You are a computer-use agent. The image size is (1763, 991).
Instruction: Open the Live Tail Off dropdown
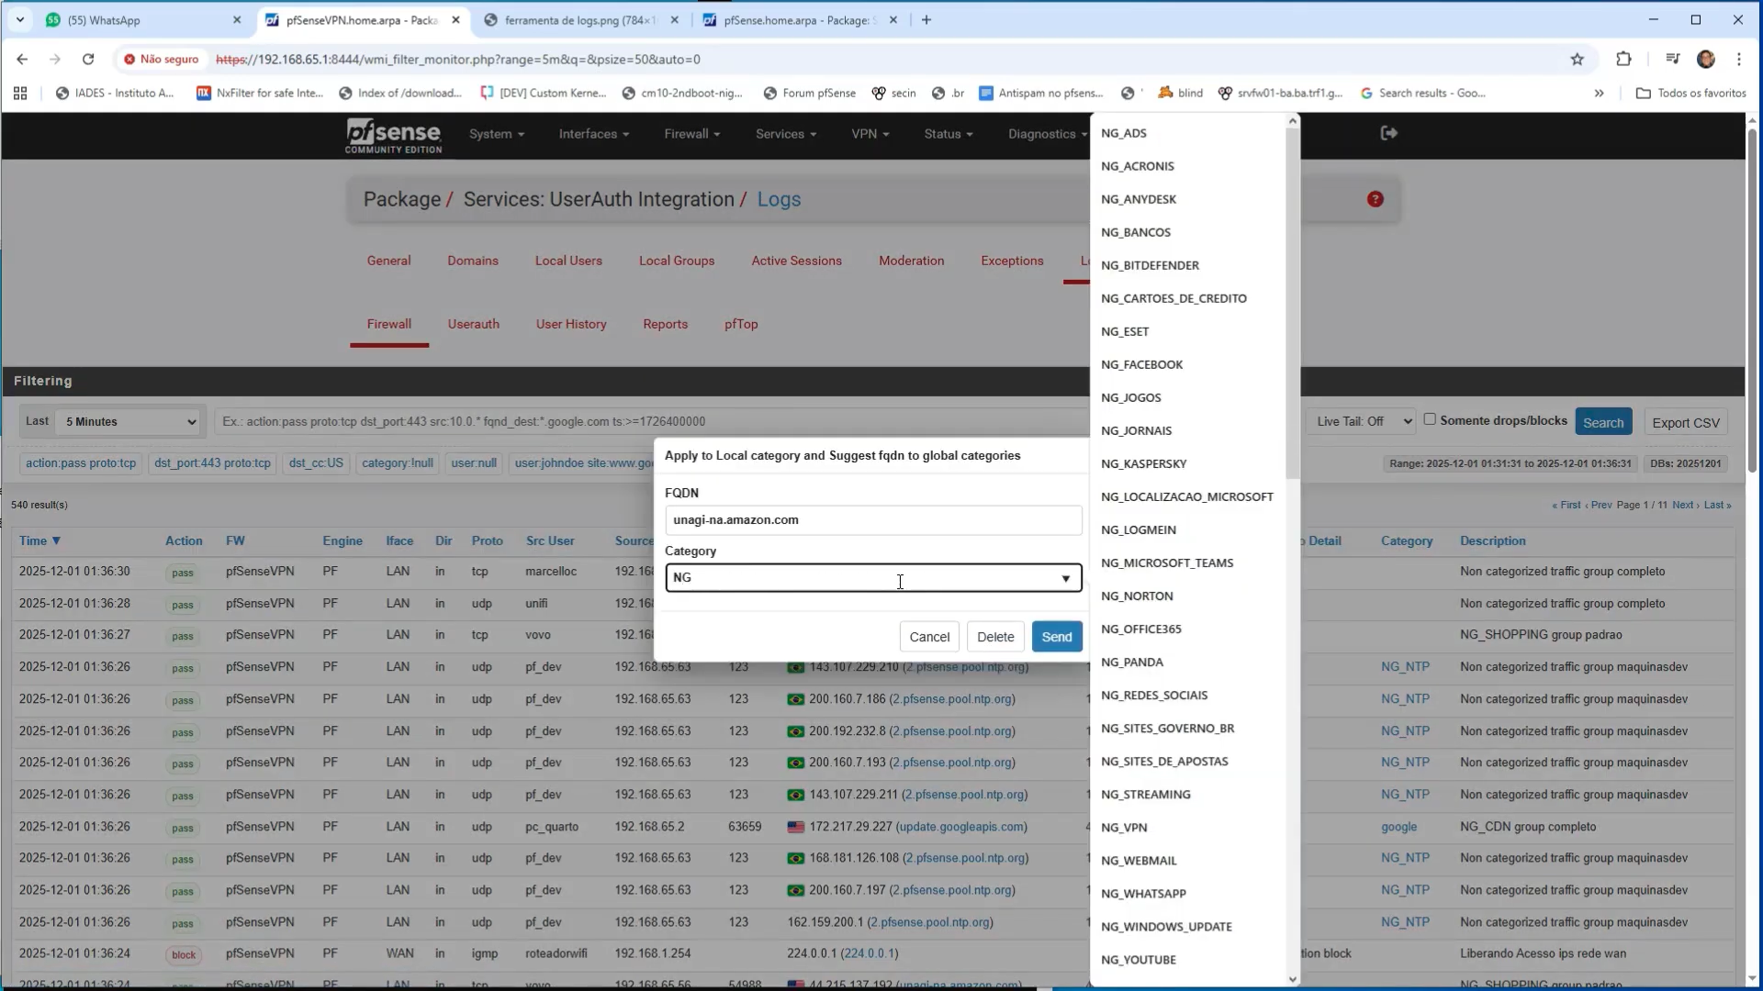pos(1364,422)
